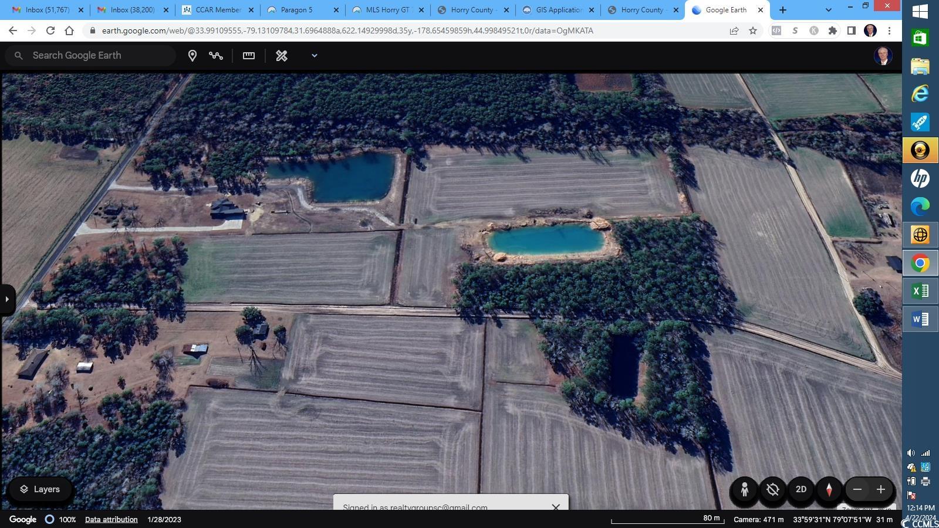939x528 pixels.
Task: Open the Data attribution link
Action: click(111, 519)
